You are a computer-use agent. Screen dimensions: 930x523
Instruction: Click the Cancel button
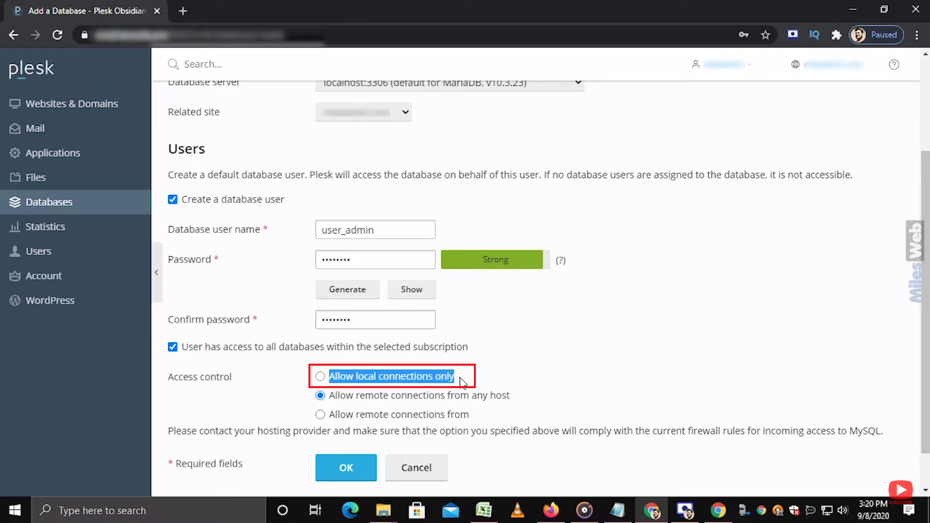pyautogui.click(x=416, y=467)
